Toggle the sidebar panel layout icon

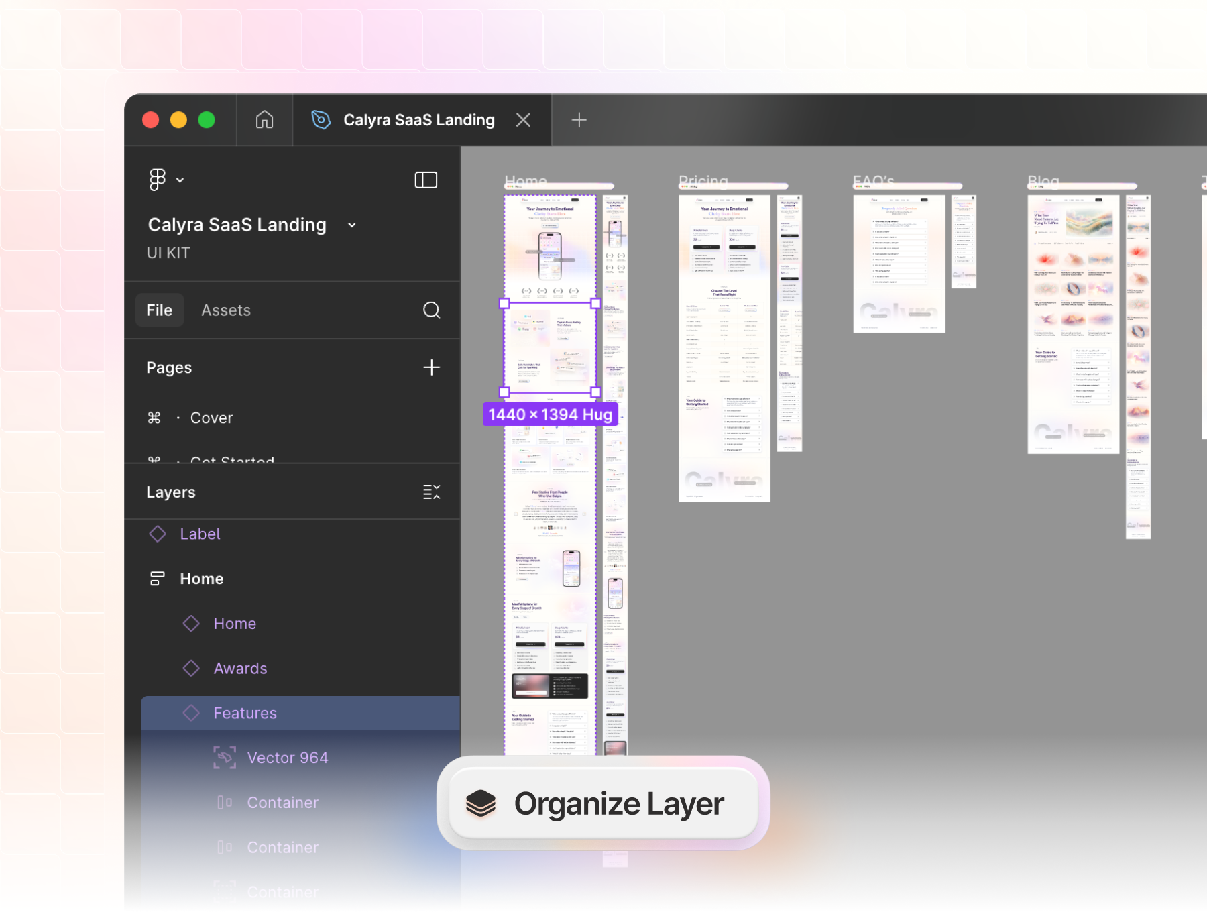(x=426, y=180)
